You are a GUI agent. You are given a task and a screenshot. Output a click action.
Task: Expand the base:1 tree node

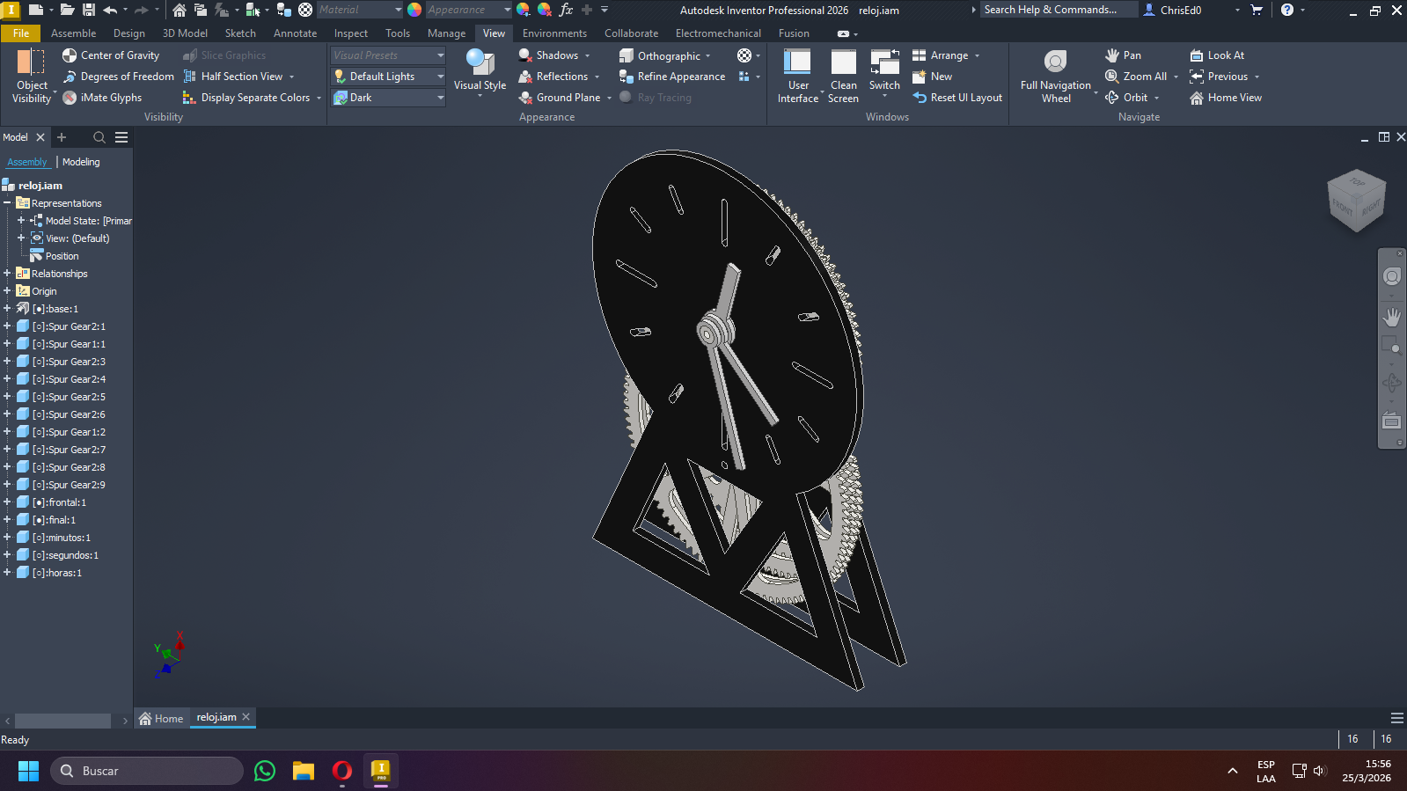(7, 309)
